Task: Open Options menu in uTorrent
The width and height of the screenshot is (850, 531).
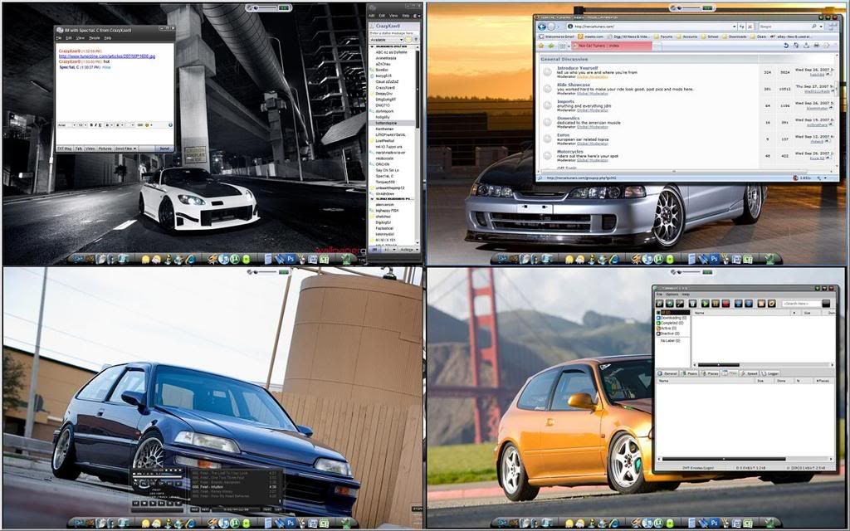Action: pos(672,295)
